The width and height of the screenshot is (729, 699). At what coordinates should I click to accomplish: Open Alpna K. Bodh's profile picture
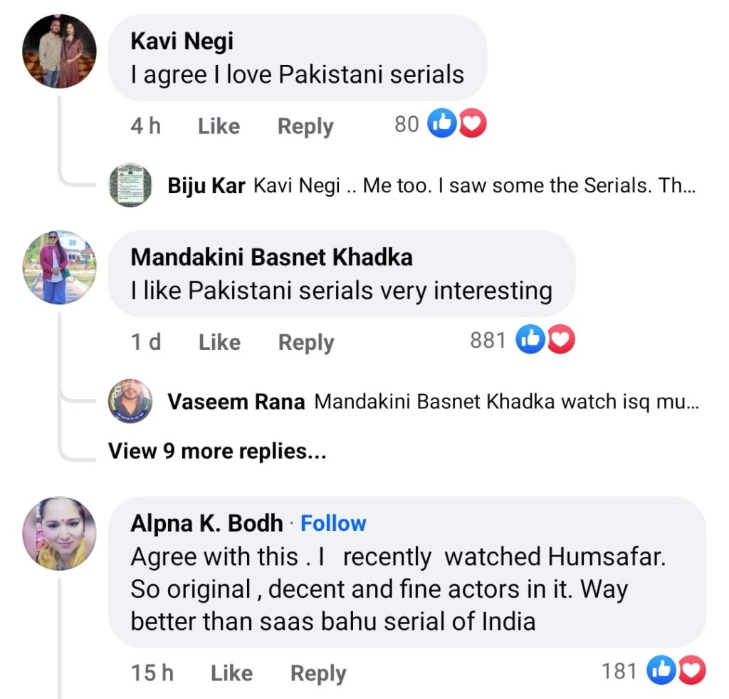coord(59,533)
